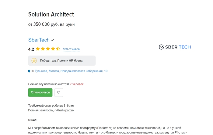Open the 188 отзывов reviews link

click(x=71, y=49)
